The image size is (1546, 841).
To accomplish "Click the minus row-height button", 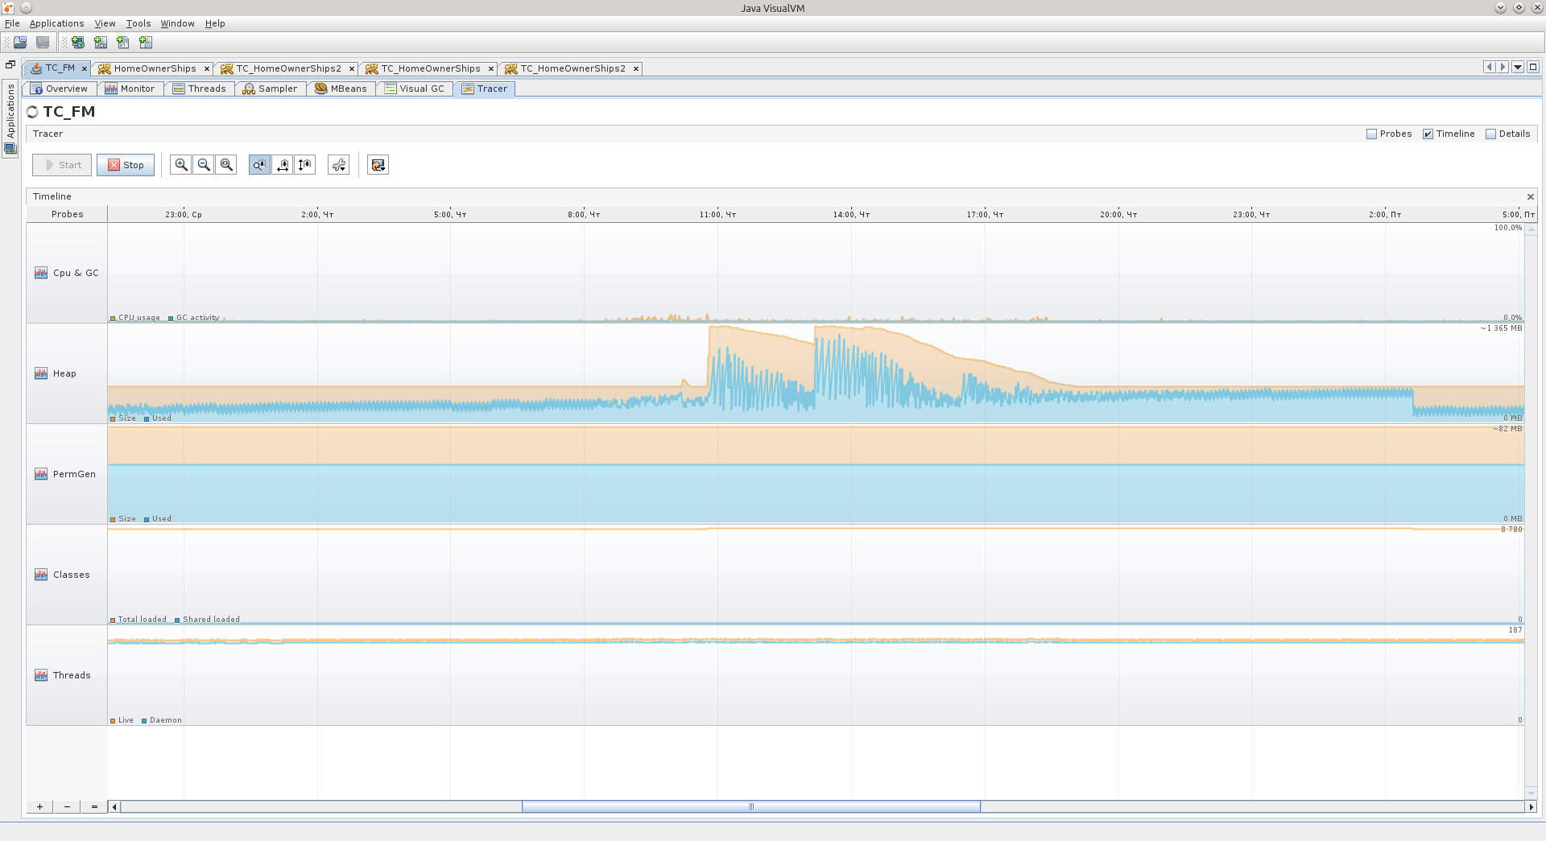I will 67,806.
